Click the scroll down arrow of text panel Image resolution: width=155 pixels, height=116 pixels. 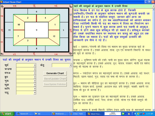pyautogui.click(x=154, y=110)
